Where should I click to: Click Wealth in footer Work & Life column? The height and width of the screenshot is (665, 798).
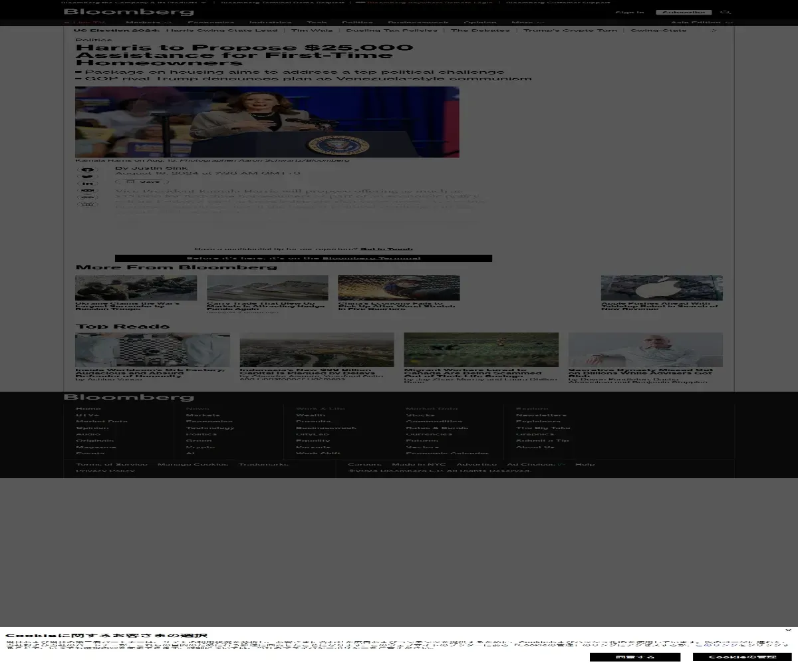311,415
